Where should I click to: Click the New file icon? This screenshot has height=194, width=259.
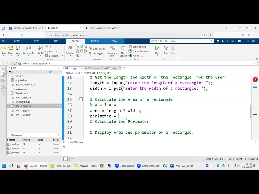pos(4,48)
